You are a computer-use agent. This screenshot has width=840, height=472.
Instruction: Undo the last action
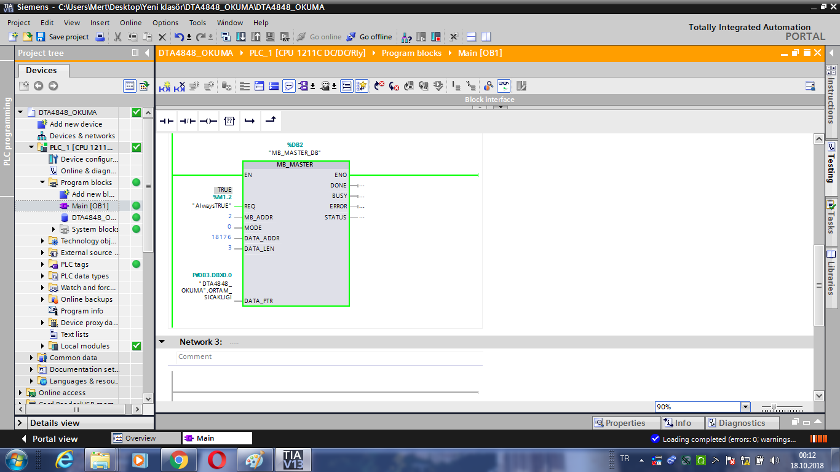179,37
